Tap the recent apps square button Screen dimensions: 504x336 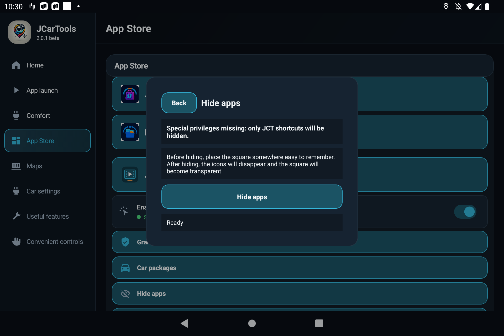coord(319,323)
